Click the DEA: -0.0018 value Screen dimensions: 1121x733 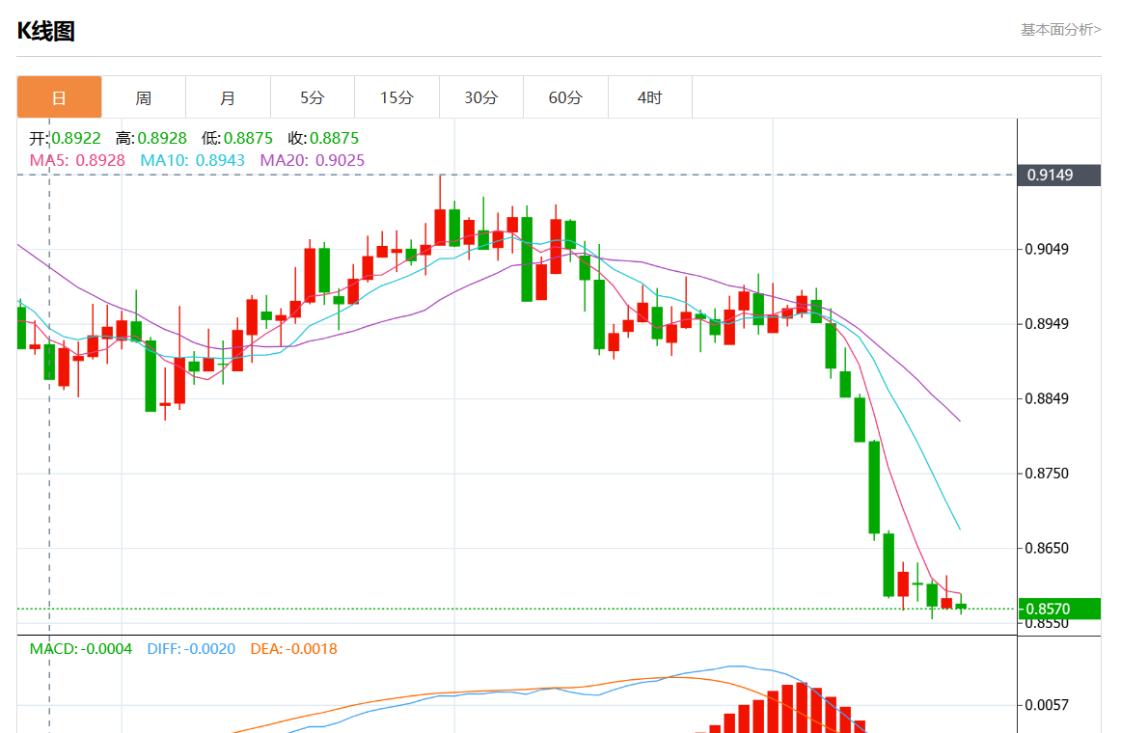[x=294, y=649]
